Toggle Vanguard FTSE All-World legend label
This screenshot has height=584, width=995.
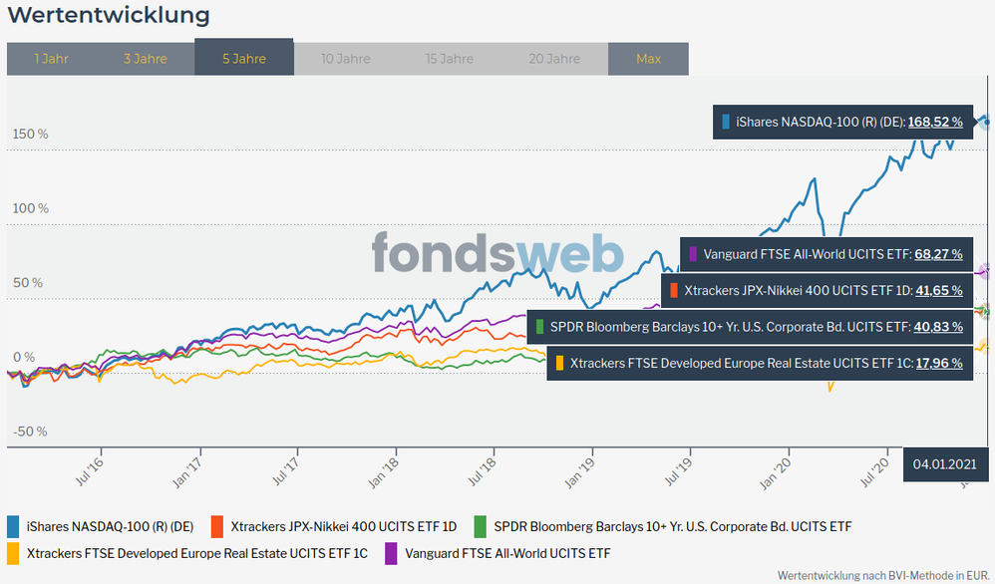click(507, 552)
